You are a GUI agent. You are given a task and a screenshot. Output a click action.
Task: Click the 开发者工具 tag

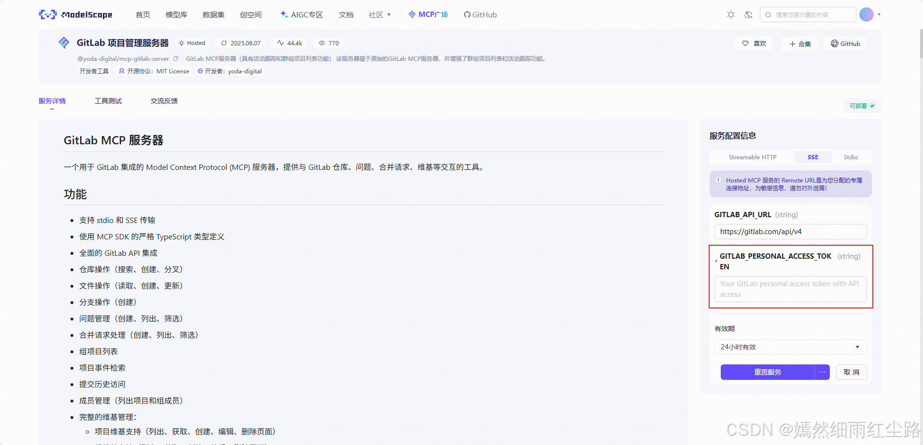pyautogui.click(x=94, y=71)
